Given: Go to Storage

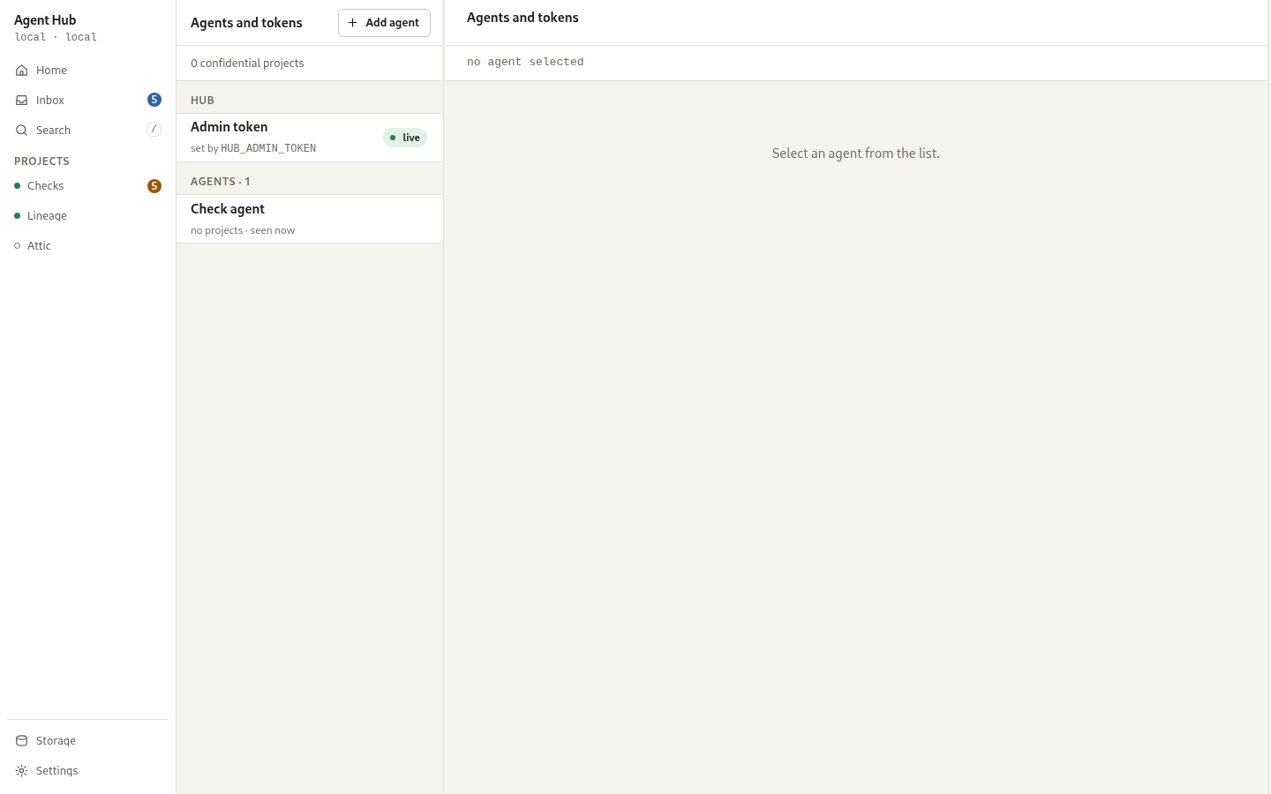Looking at the screenshot, I should click(x=88, y=741).
